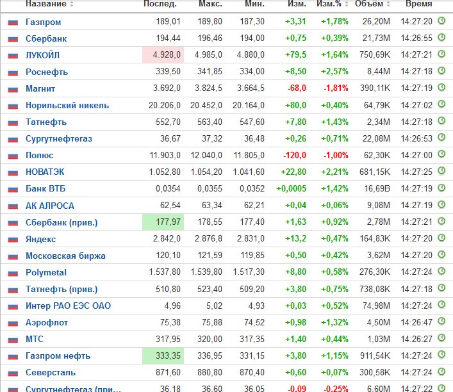Click the clock icon in Полюс row

441,154
